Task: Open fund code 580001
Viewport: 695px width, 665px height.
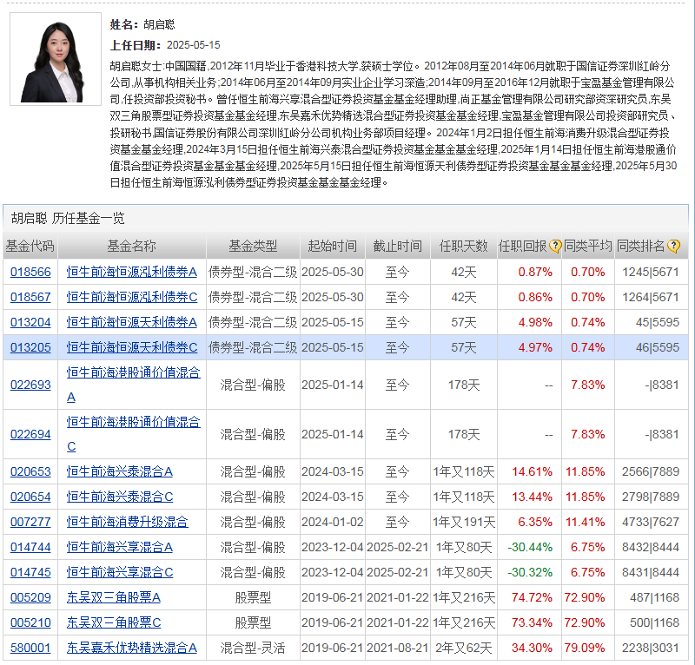Action: [30, 649]
